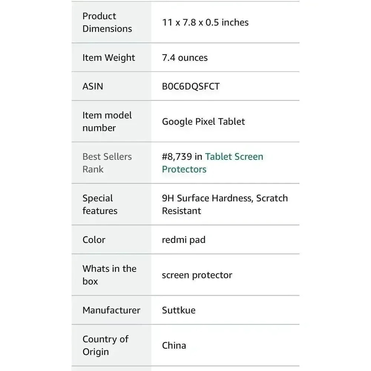Image resolution: width=371 pixels, height=371 pixels.
Task: Select the redmi pad color value
Action: [184, 240]
